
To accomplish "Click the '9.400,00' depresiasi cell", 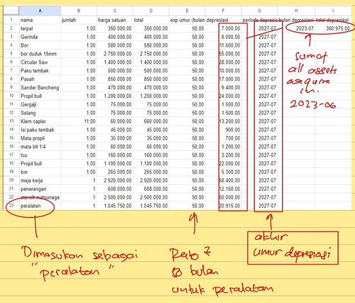I will point(224,87).
